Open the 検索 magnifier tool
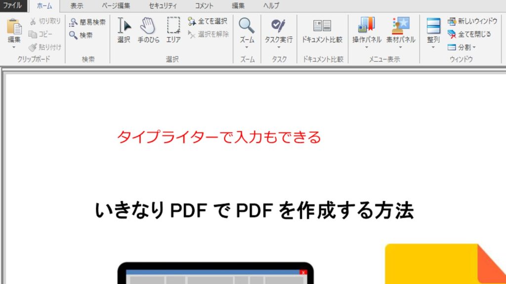 (81, 35)
